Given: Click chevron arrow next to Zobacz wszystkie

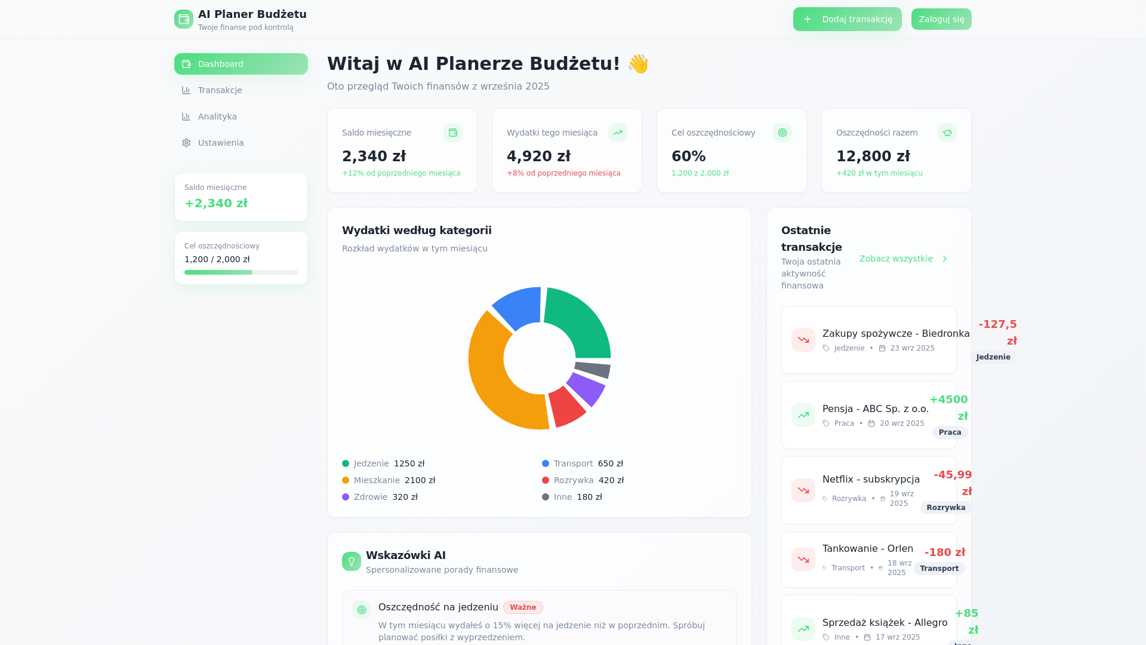Looking at the screenshot, I should click(x=945, y=259).
